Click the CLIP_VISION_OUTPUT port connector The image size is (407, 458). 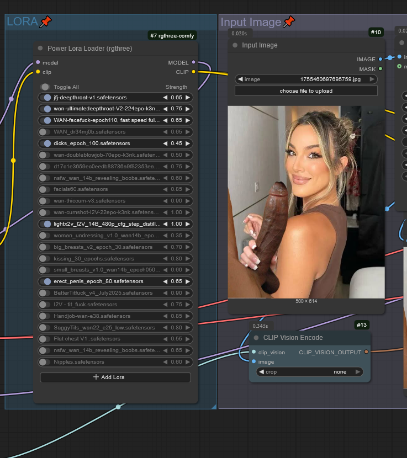click(366, 352)
